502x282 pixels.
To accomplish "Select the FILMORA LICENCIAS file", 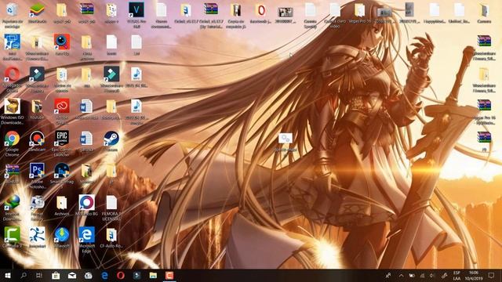I will pos(111,202).
